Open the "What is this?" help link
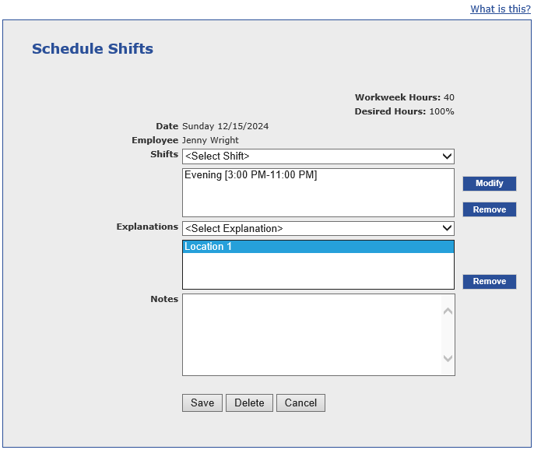 pos(500,9)
